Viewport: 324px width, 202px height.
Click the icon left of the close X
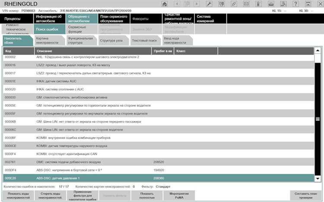point(308,4)
